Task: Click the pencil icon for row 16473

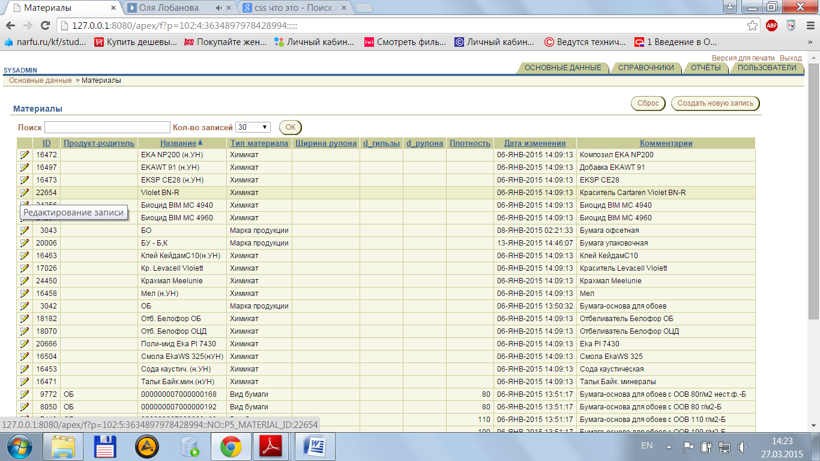Action: coord(25,180)
